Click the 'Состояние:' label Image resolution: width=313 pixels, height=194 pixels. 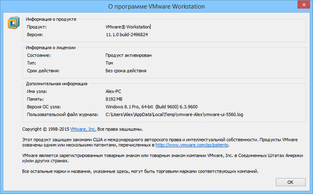(39, 55)
